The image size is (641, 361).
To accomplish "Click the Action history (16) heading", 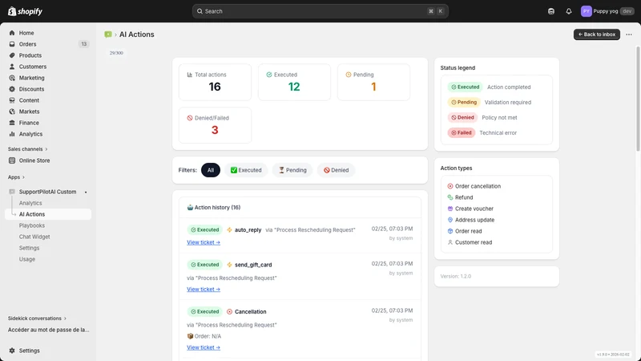I will pos(214,208).
